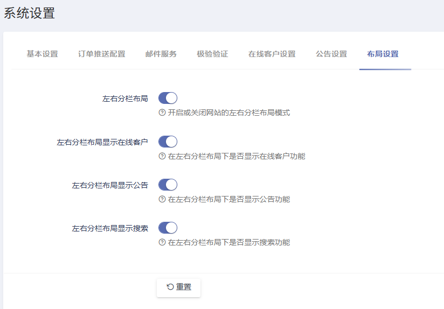Open 在线客户设置 tab
444x309 pixels.
coord(272,54)
